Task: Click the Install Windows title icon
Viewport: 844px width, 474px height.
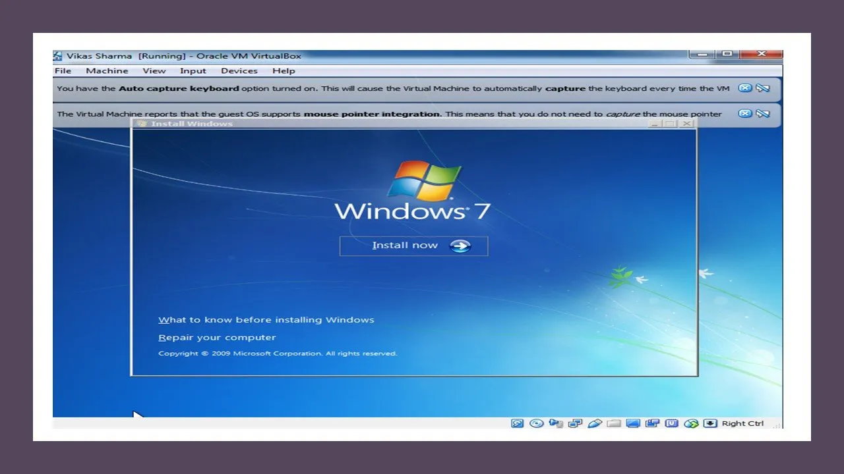Action: pos(141,124)
